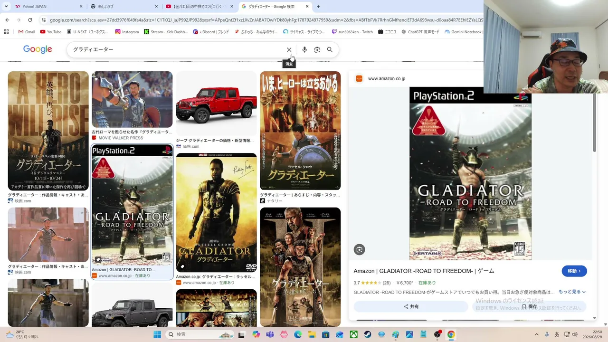Open the run5963ken Twitch bookmark
Screen dimensions: 608x342
click(352, 32)
